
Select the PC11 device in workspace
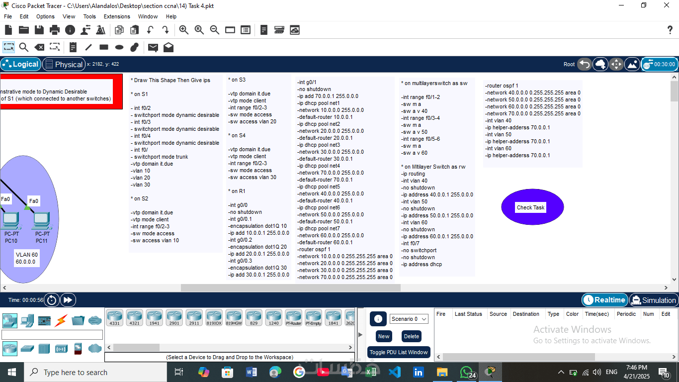click(42, 220)
